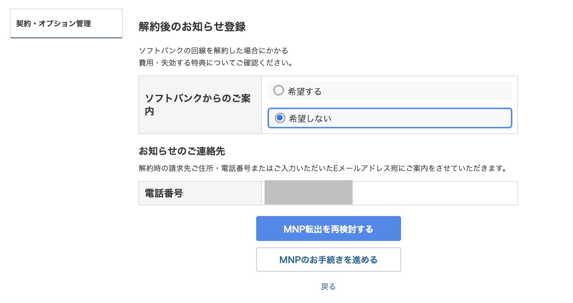
Task: Select the 希望する radio button circle
Action: [x=279, y=90]
